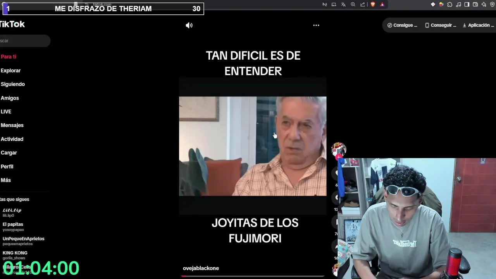Click the TikTok logo
The width and height of the screenshot is (496, 279).
click(x=12, y=24)
